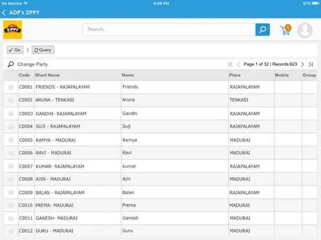Screen dimensions: 321x240
Task: Tap the battery indicator in status bar
Action: 315,3
